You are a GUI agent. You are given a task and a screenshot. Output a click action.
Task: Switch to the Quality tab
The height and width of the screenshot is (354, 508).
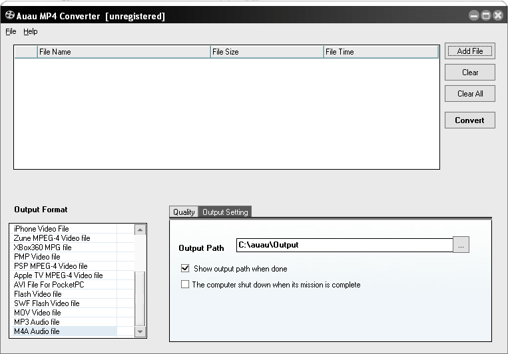pos(184,212)
